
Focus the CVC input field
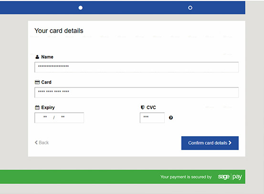152,118
